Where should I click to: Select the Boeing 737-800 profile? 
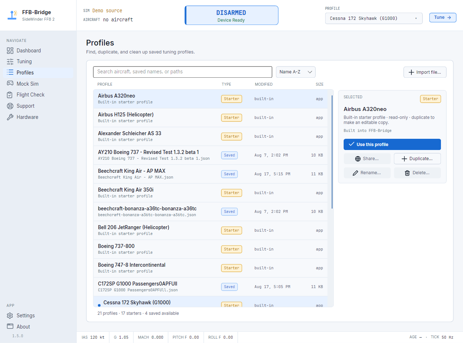tap(211, 249)
